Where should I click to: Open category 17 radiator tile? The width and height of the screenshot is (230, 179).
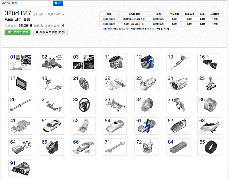coord(20,84)
